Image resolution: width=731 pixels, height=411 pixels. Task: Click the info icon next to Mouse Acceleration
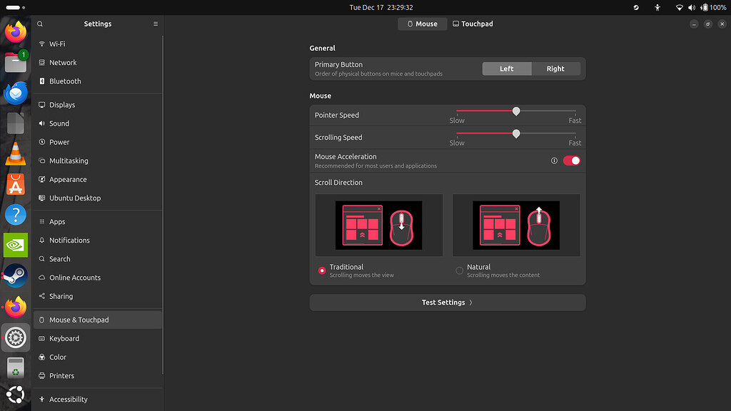coord(554,161)
